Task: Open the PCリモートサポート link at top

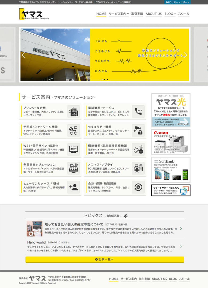Action: pos(177,2)
